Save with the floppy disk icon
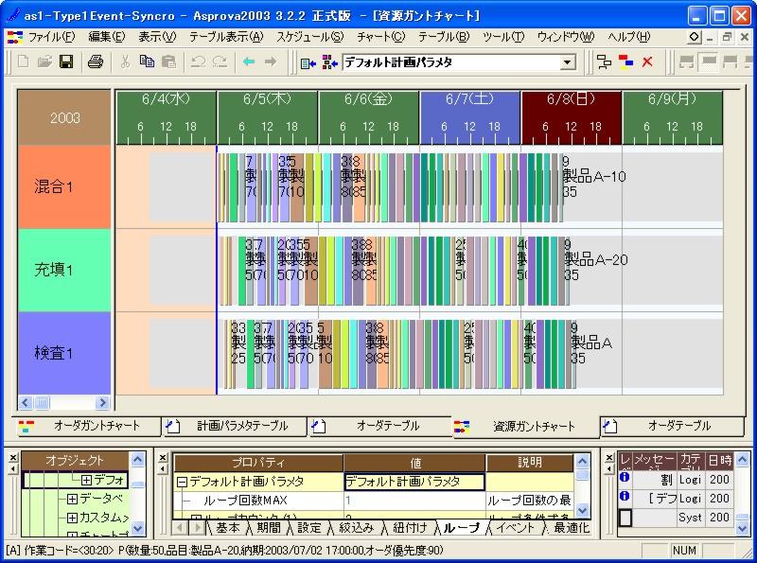The image size is (757, 563). click(x=66, y=62)
